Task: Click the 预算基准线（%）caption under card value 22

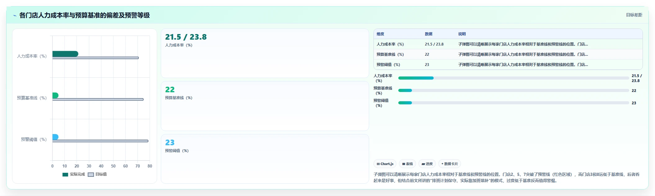Action: (x=179, y=98)
